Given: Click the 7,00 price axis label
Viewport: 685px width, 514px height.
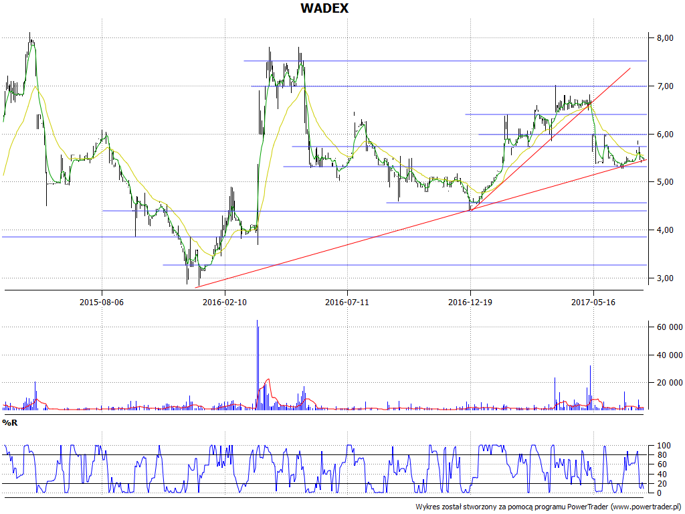Looking at the screenshot, I should [665, 86].
